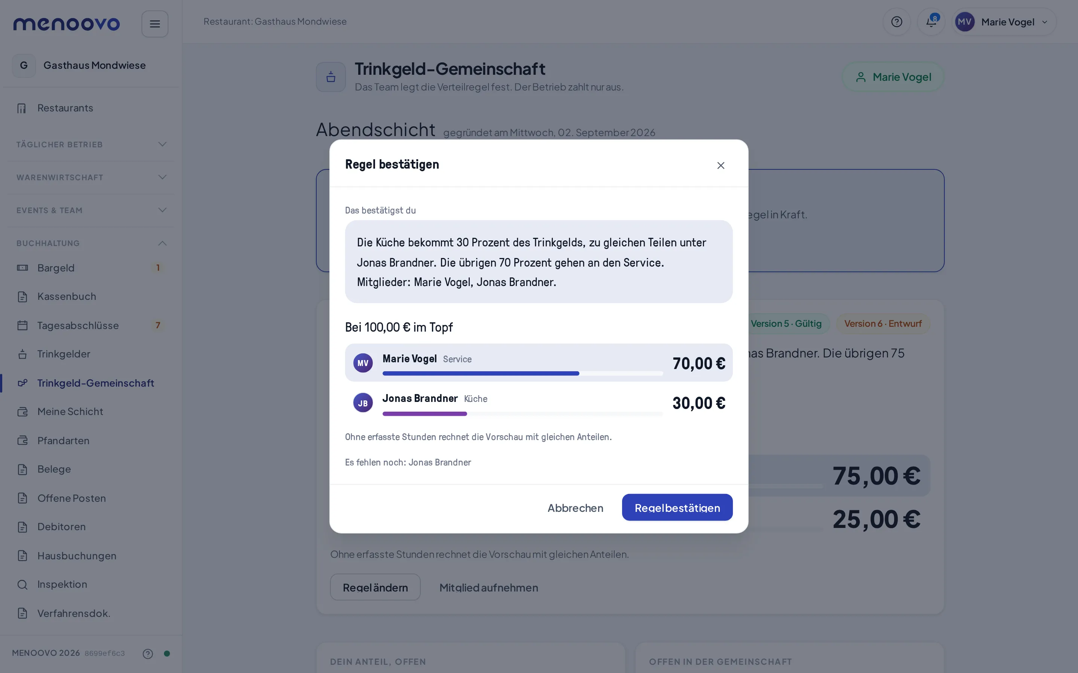
Task: Select the Version 5 · Gültig chip
Action: (786, 323)
